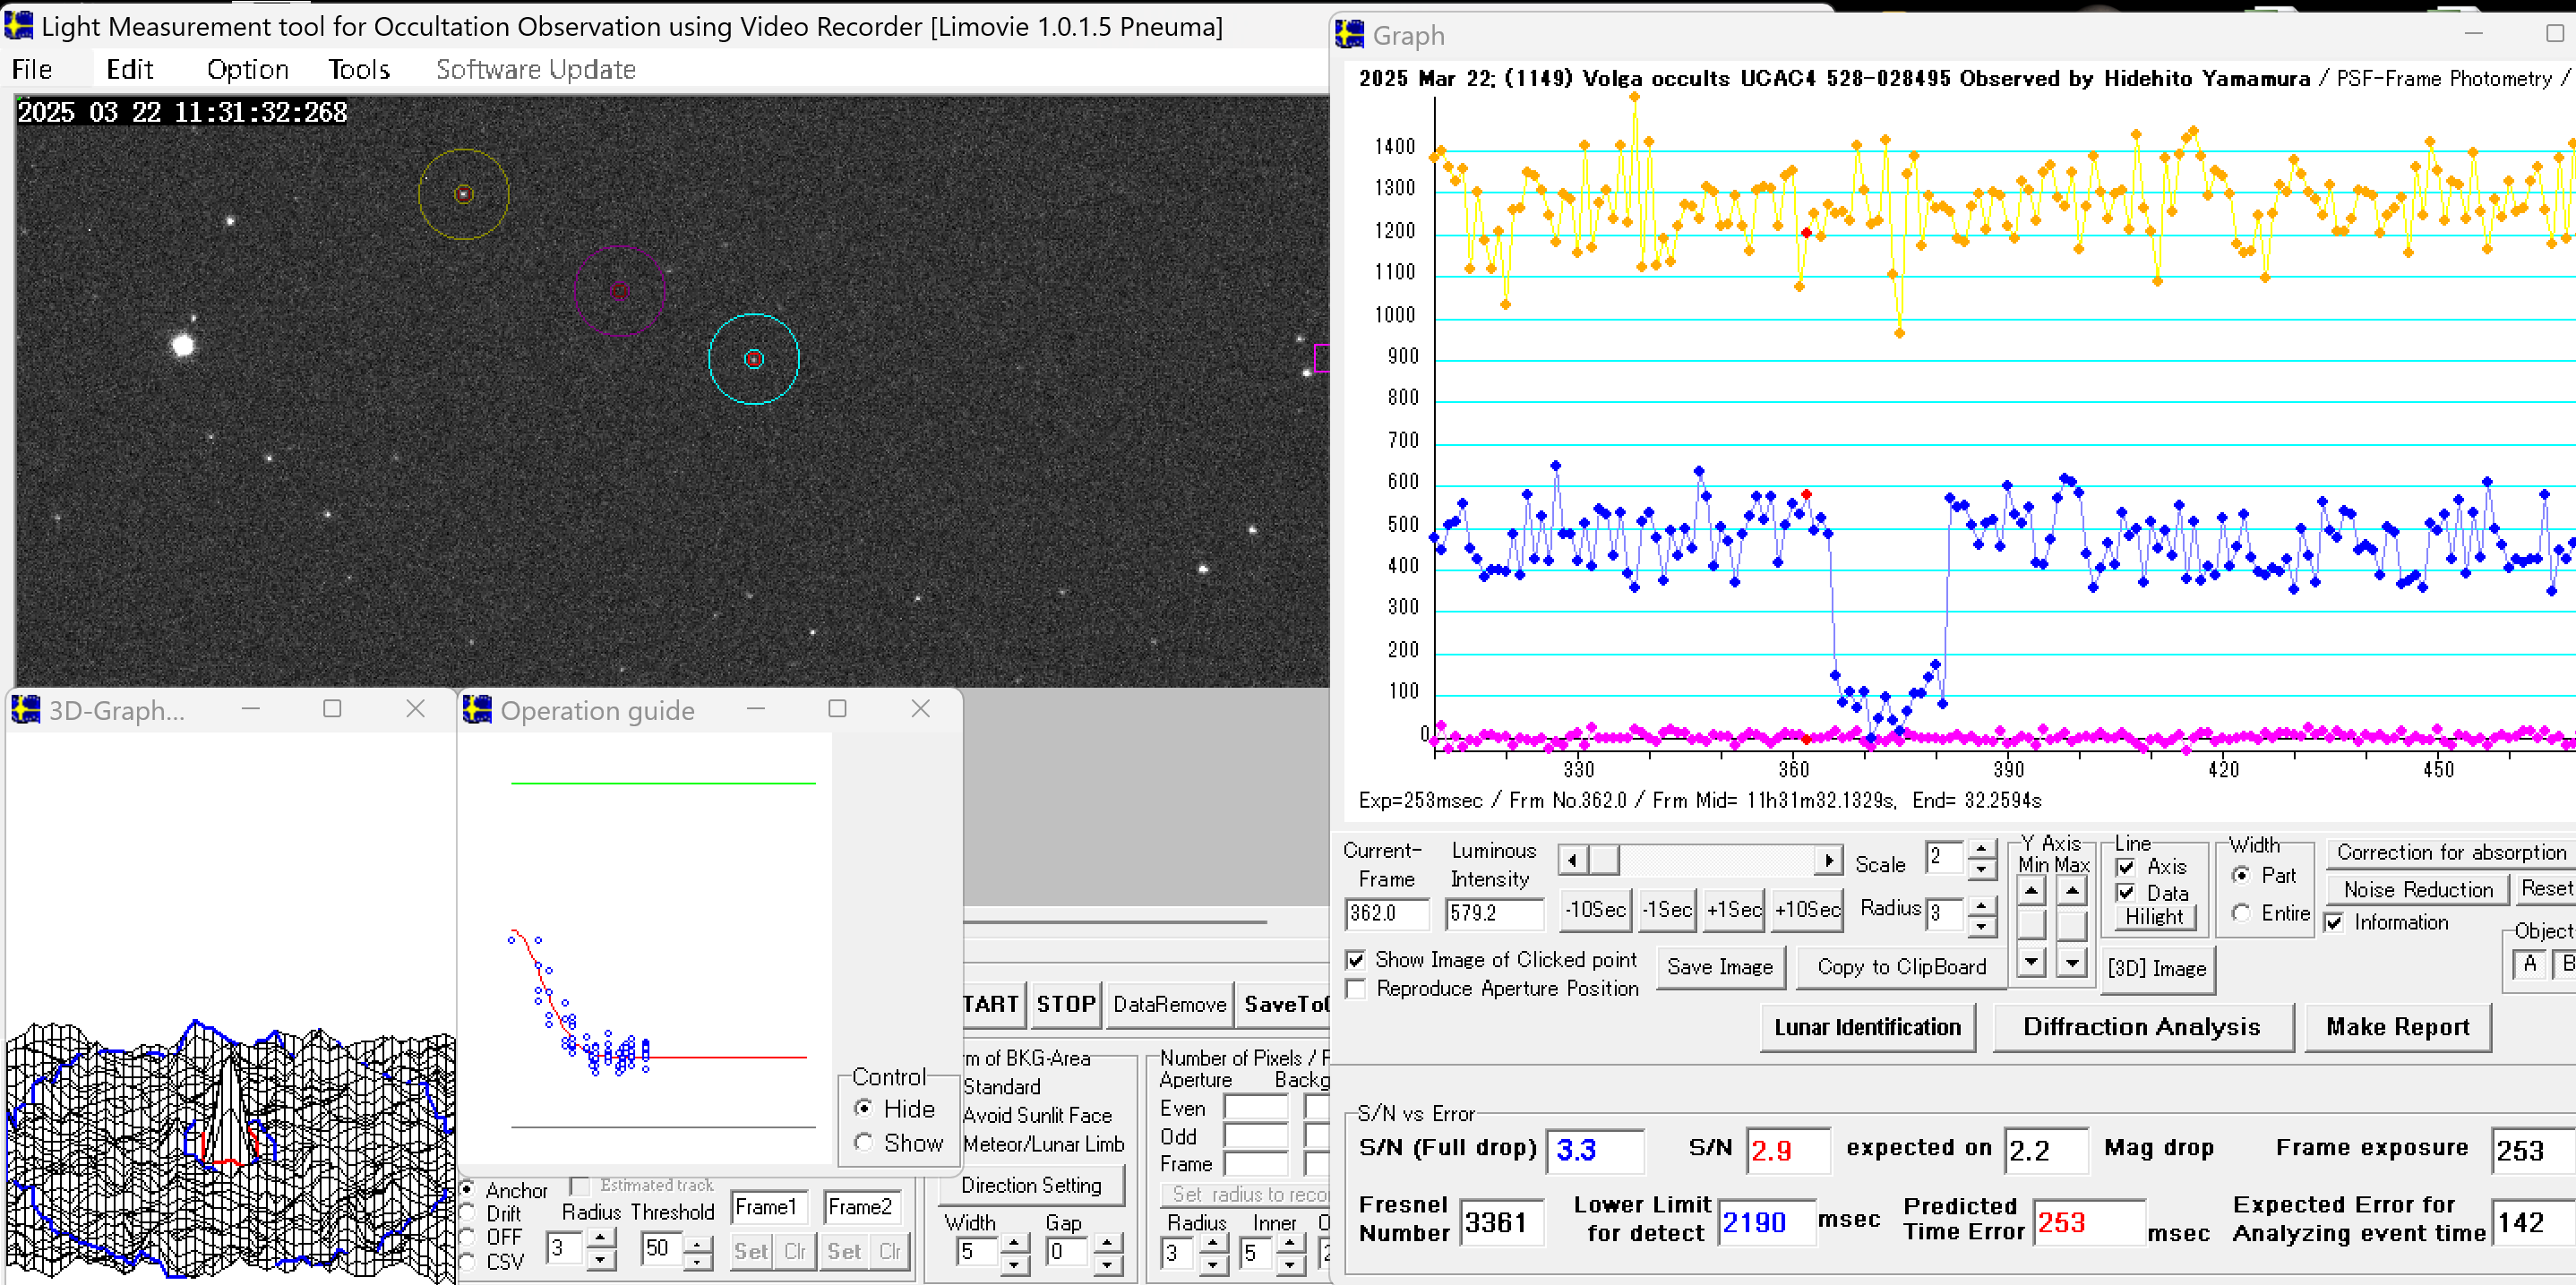This screenshot has width=2576, height=1285.
Task: Click the Graph window title icon
Action: coord(1350,35)
